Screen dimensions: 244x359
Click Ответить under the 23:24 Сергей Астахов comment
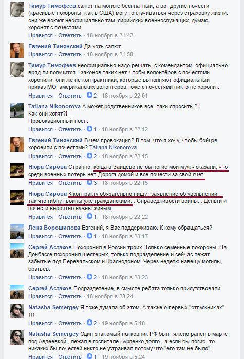(70, 296)
